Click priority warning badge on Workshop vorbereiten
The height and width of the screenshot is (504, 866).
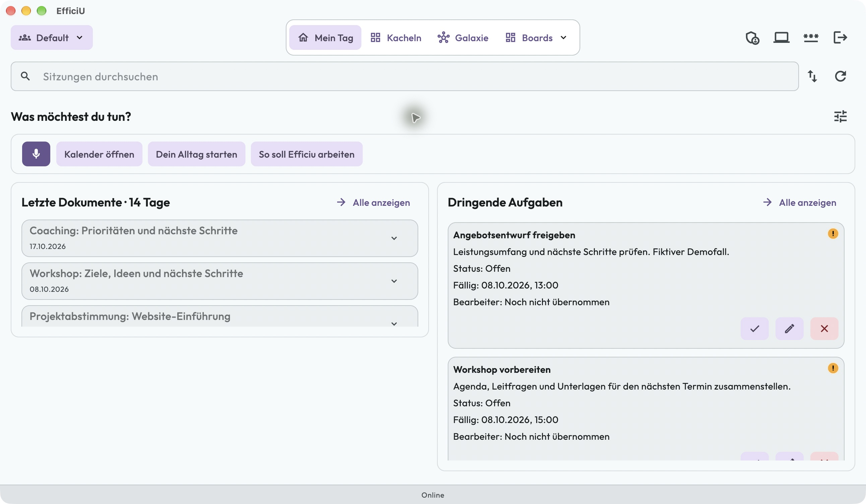click(833, 368)
